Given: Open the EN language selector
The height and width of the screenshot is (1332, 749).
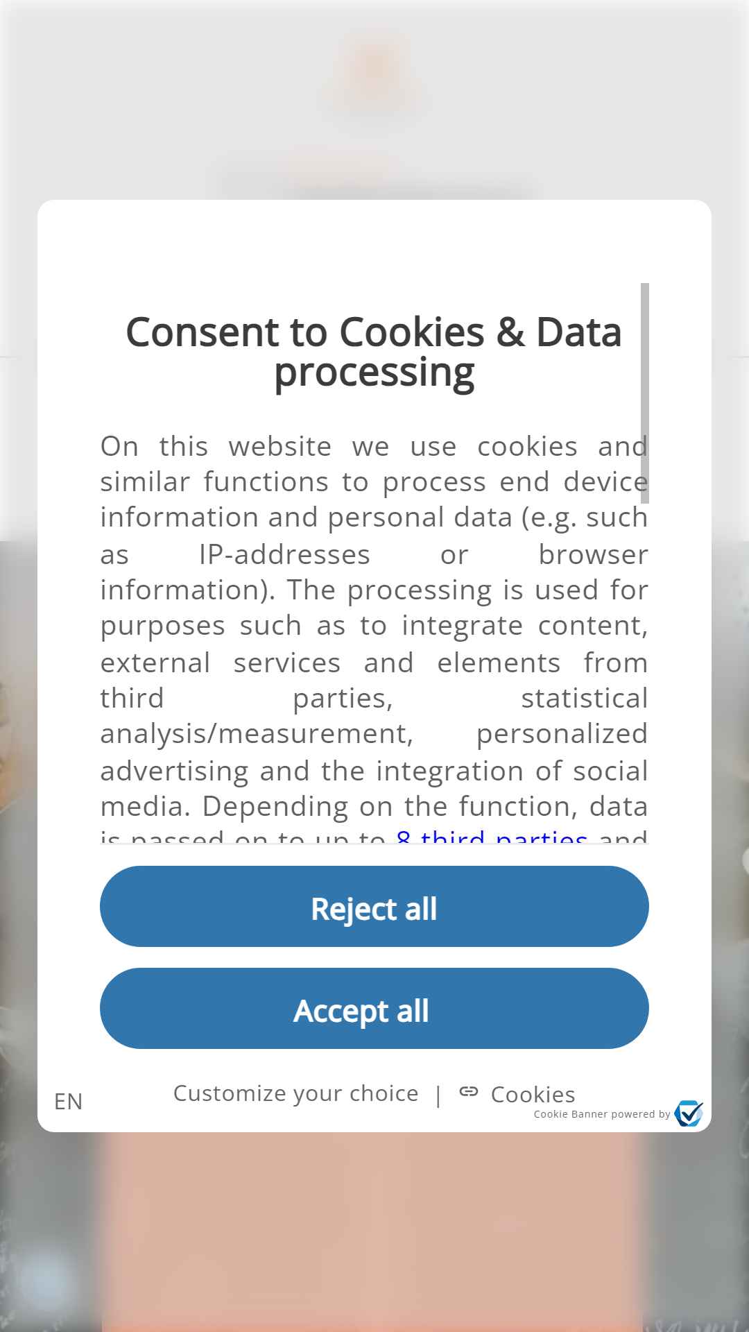Looking at the screenshot, I should (x=68, y=1101).
